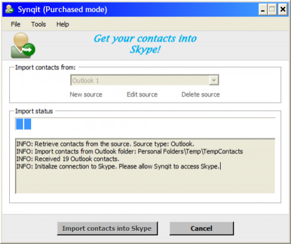Cancel the import operation

coord(201,228)
